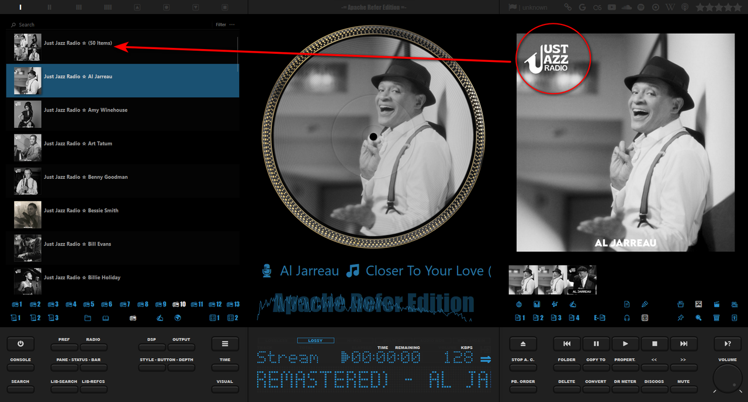Click the eject button
748x402 pixels.
click(x=523, y=344)
